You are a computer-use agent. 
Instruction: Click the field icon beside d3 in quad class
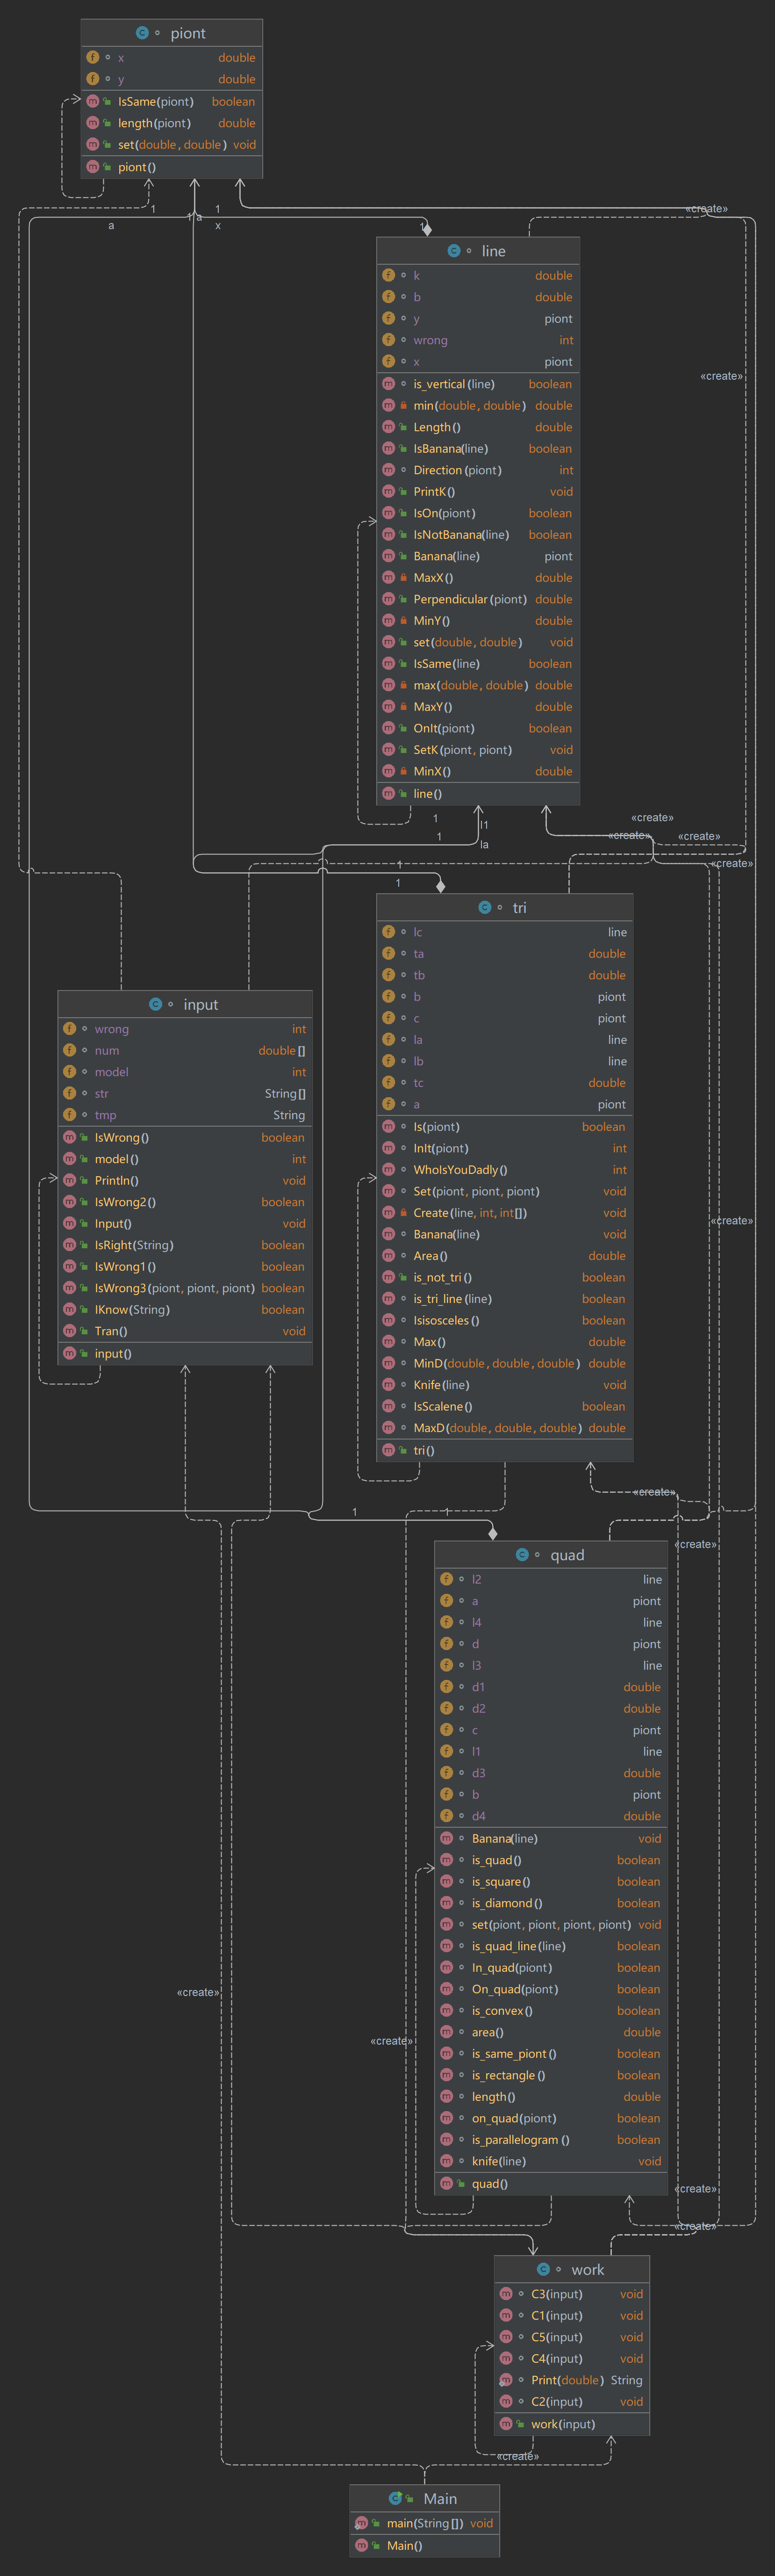446,1772
